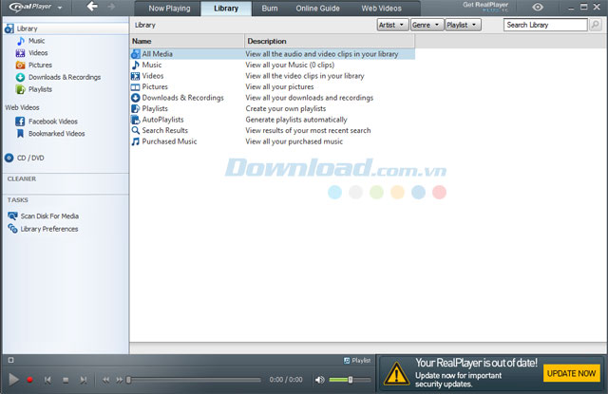Select the Music row in list
The width and height of the screenshot is (608, 394).
[273, 65]
